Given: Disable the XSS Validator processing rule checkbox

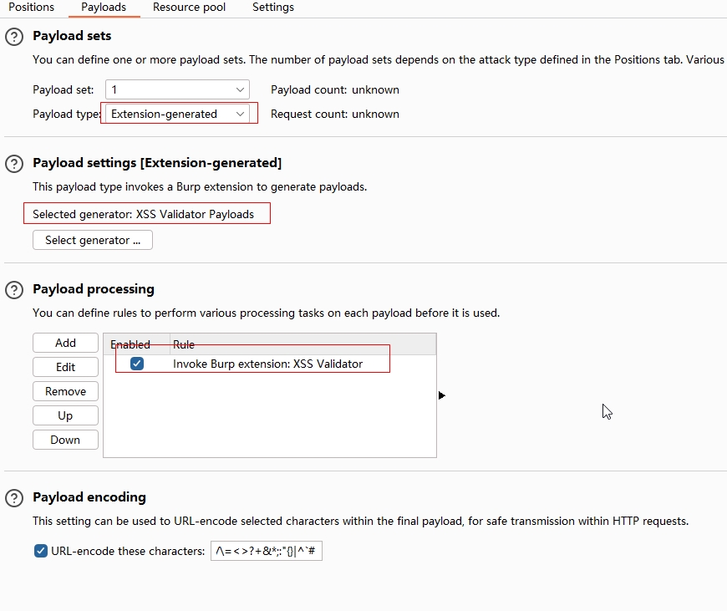Looking at the screenshot, I should pyautogui.click(x=137, y=364).
